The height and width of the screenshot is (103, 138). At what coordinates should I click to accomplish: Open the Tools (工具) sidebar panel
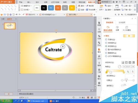(99, 71)
